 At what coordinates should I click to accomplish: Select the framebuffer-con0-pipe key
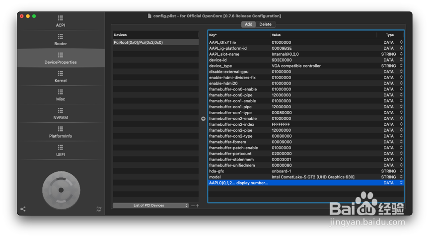[231, 95]
